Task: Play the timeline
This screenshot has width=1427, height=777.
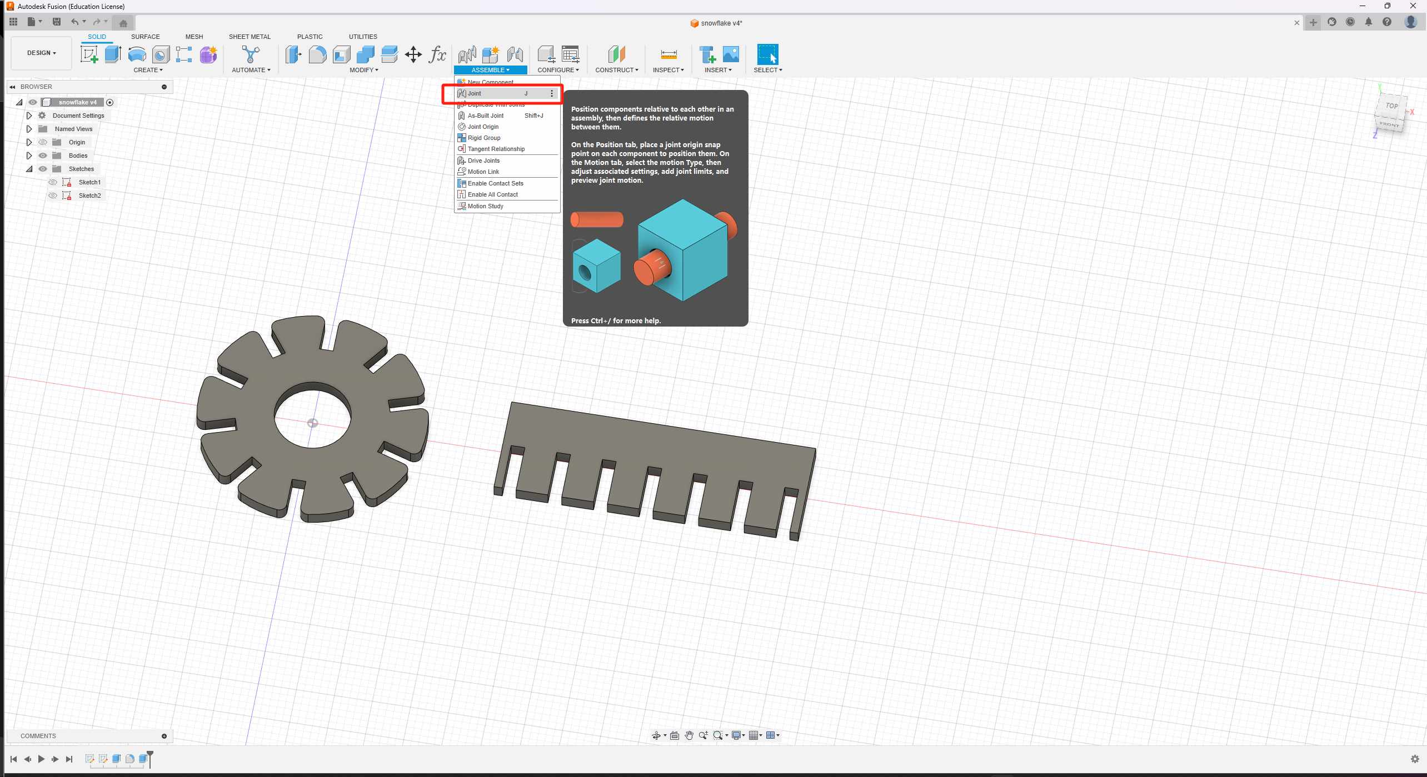Action: tap(41, 759)
